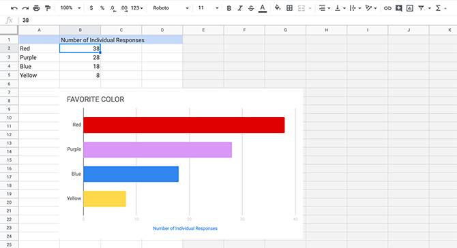Open the horizontal align dropdown

[x=324, y=8]
